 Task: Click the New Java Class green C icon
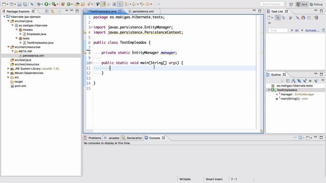(x=68, y=4)
